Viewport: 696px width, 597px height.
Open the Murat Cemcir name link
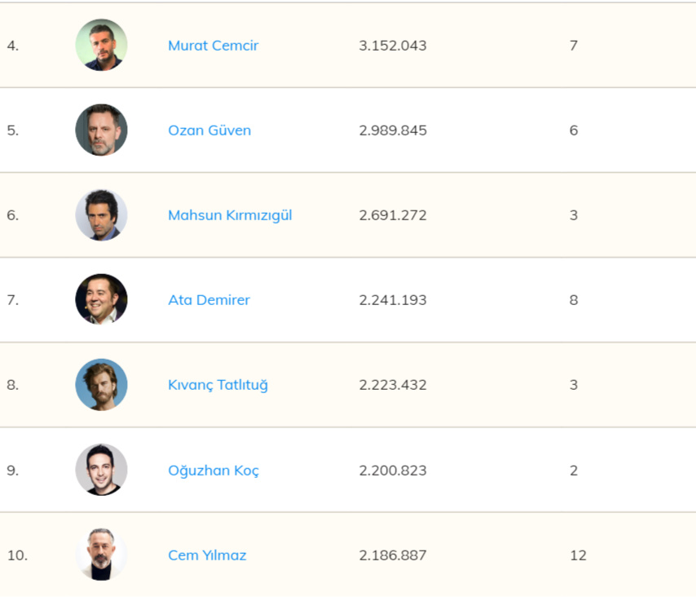[x=213, y=46]
